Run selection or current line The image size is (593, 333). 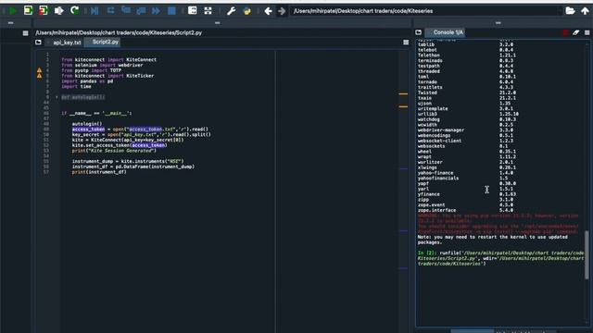(58, 10)
